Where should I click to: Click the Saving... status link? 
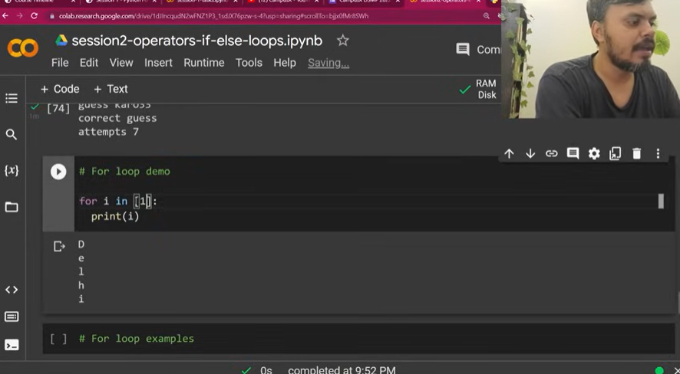(328, 63)
